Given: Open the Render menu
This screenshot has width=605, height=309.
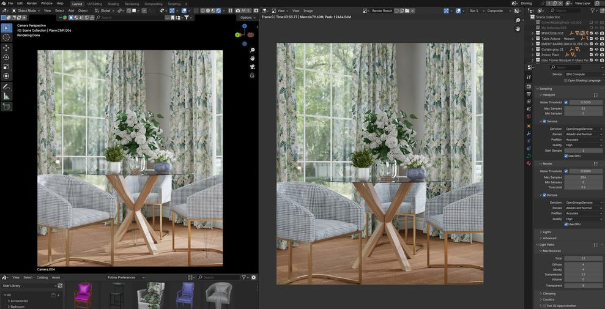Looking at the screenshot, I should [x=31, y=4].
